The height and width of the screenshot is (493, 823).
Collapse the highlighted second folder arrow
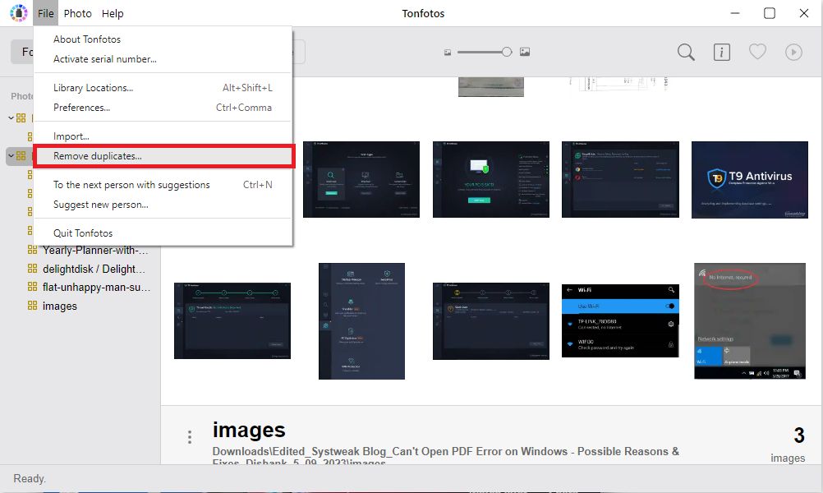click(x=11, y=155)
